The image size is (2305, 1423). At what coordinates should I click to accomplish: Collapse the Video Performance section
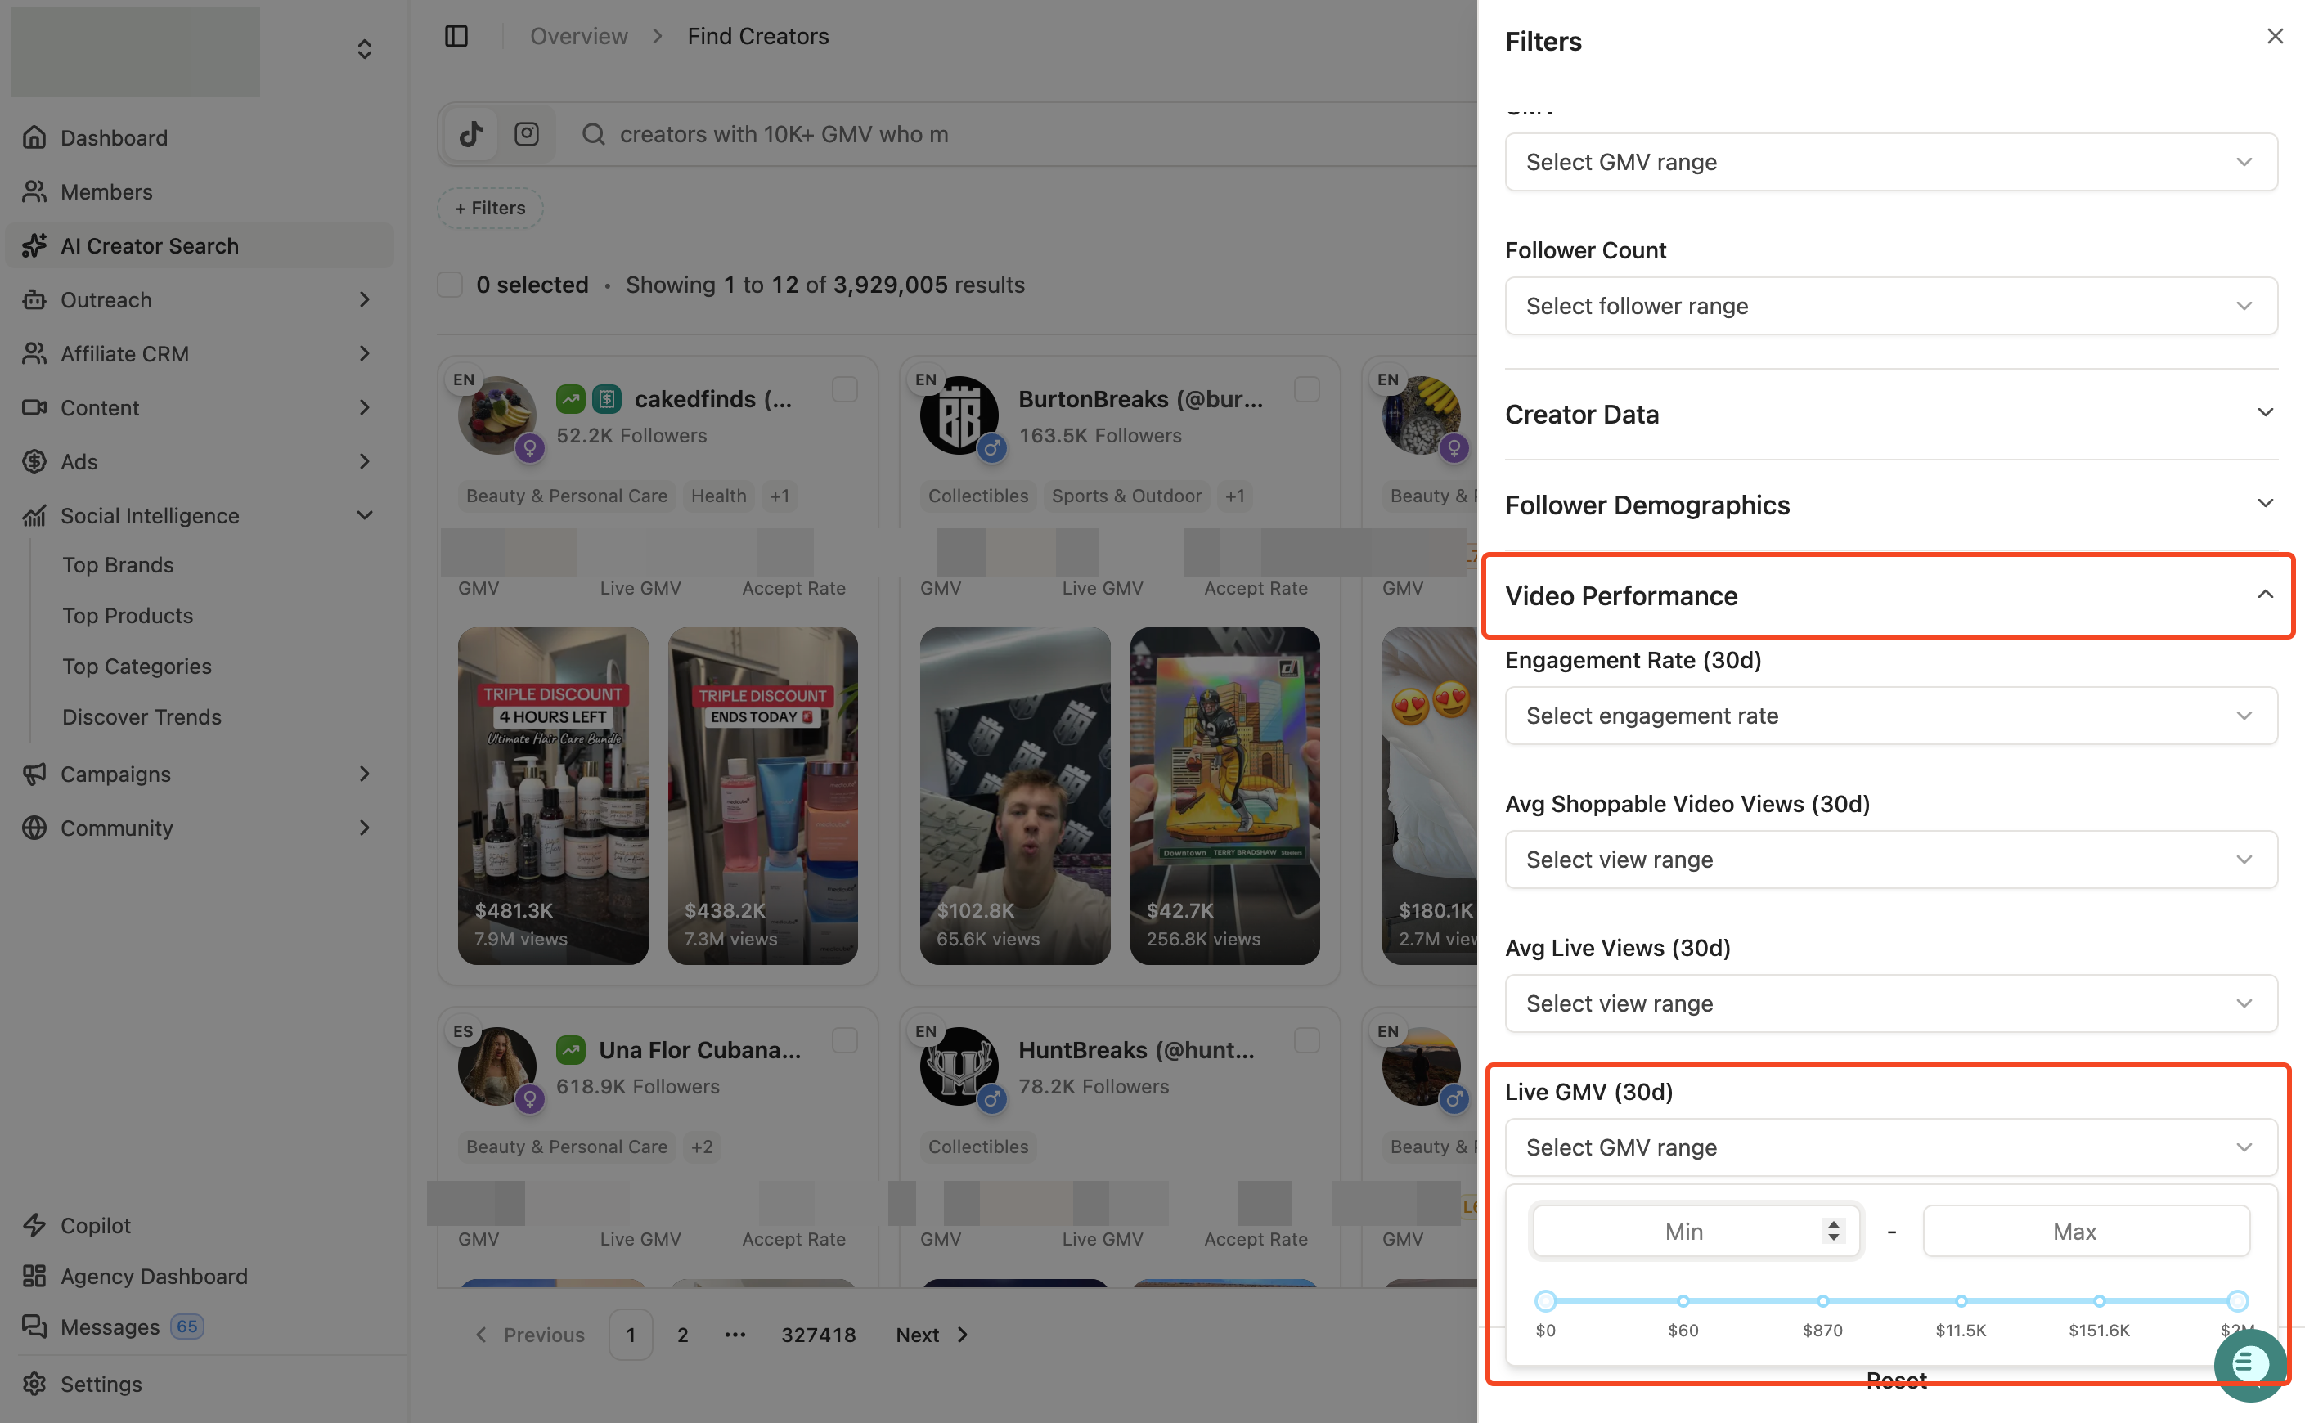coord(1891,595)
